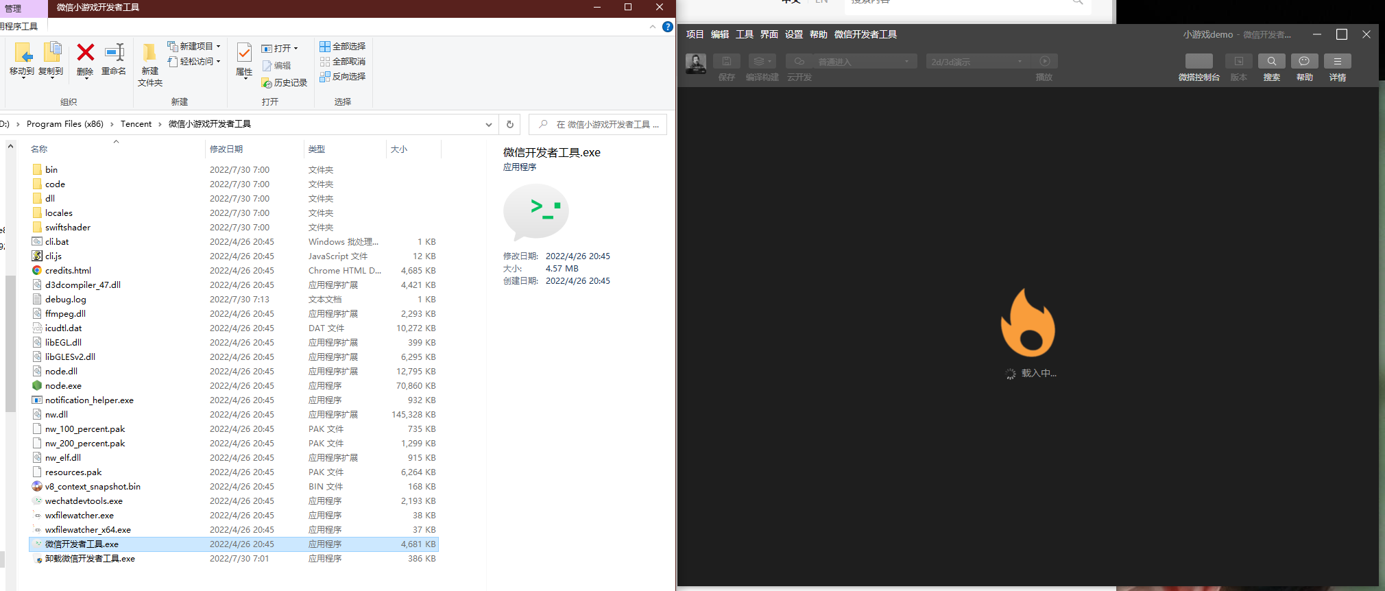
Task: Open the 界面 menu in DevTools
Action: point(769,34)
